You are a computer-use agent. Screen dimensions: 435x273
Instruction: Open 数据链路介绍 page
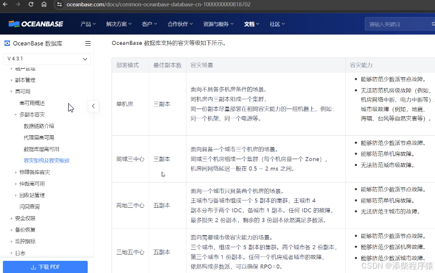point(39,126)
